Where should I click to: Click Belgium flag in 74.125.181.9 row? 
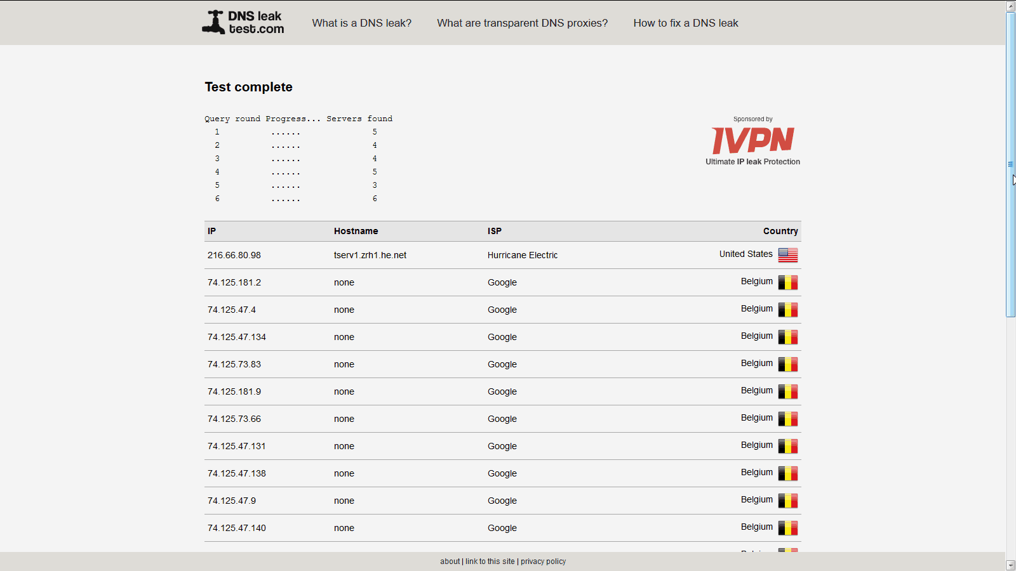[x=788, y=391]
